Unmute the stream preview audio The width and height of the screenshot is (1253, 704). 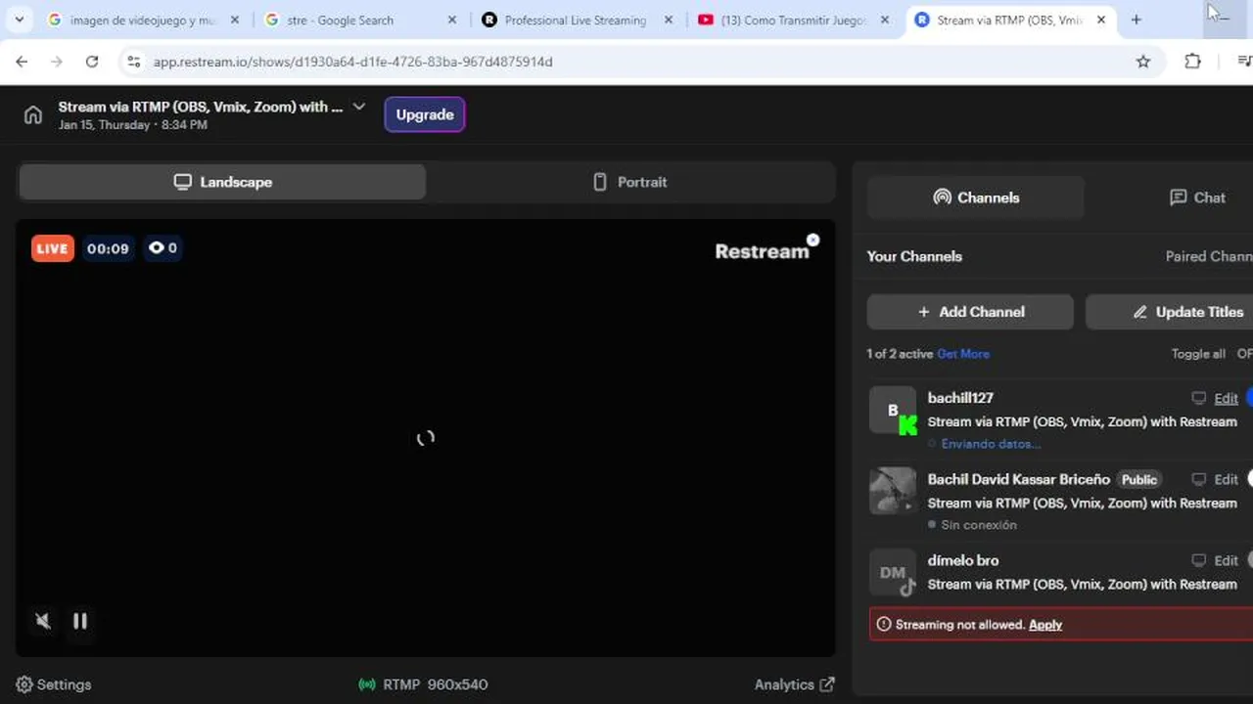(43, 621)
